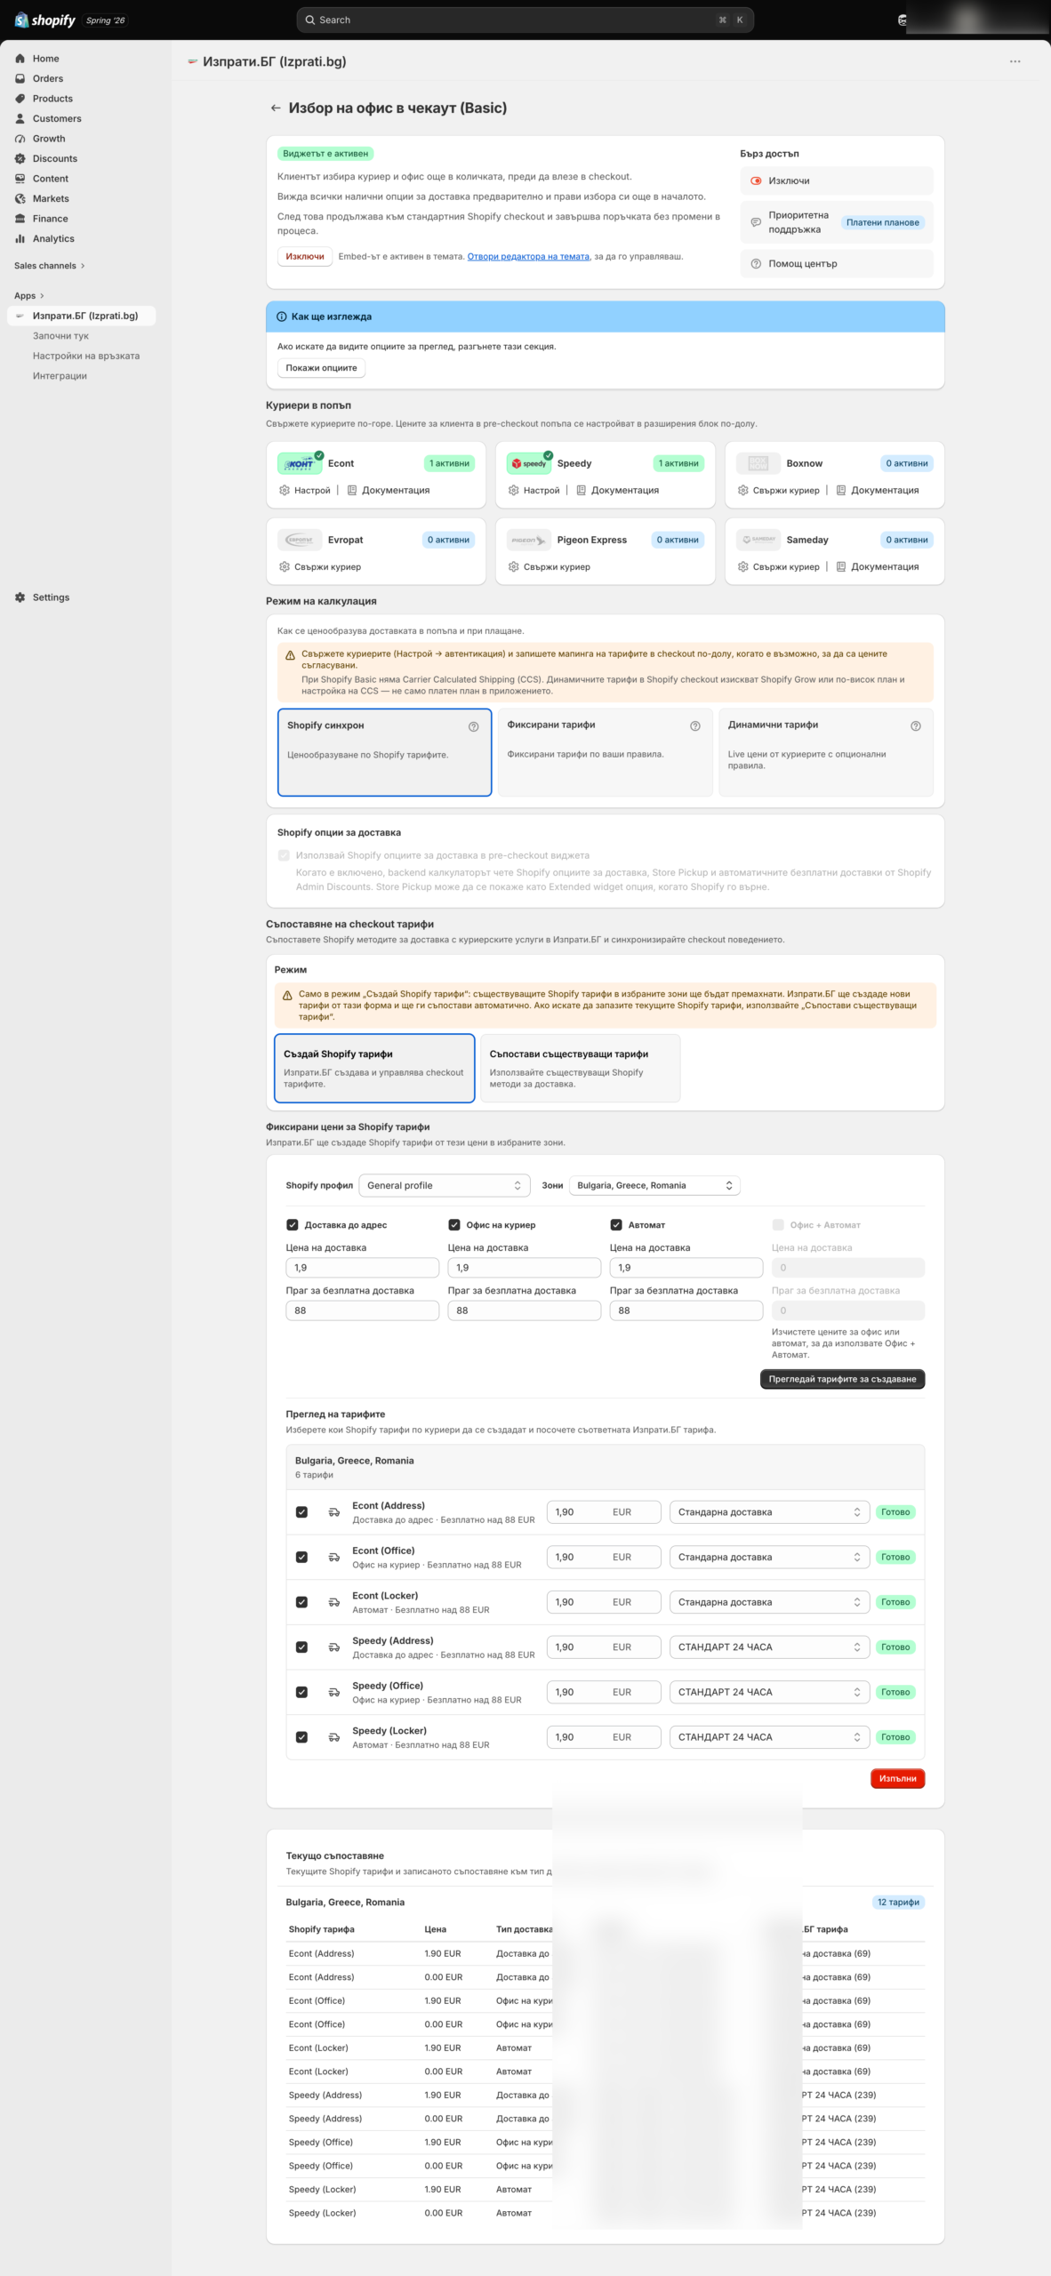The height and width of the screenshot is (2276, 1051).
Task: Click the back arrow next to Избор на офис
Action: pyautogui.click(x=276, y=108)
